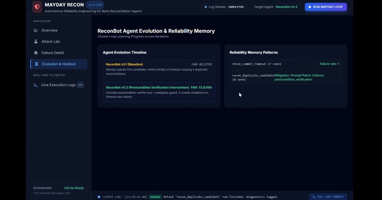This screenshot has height=200, width=382.
Task: Select ReconBot v0.2 Postcondition Verification card
Action: click(x=159, y=92)
